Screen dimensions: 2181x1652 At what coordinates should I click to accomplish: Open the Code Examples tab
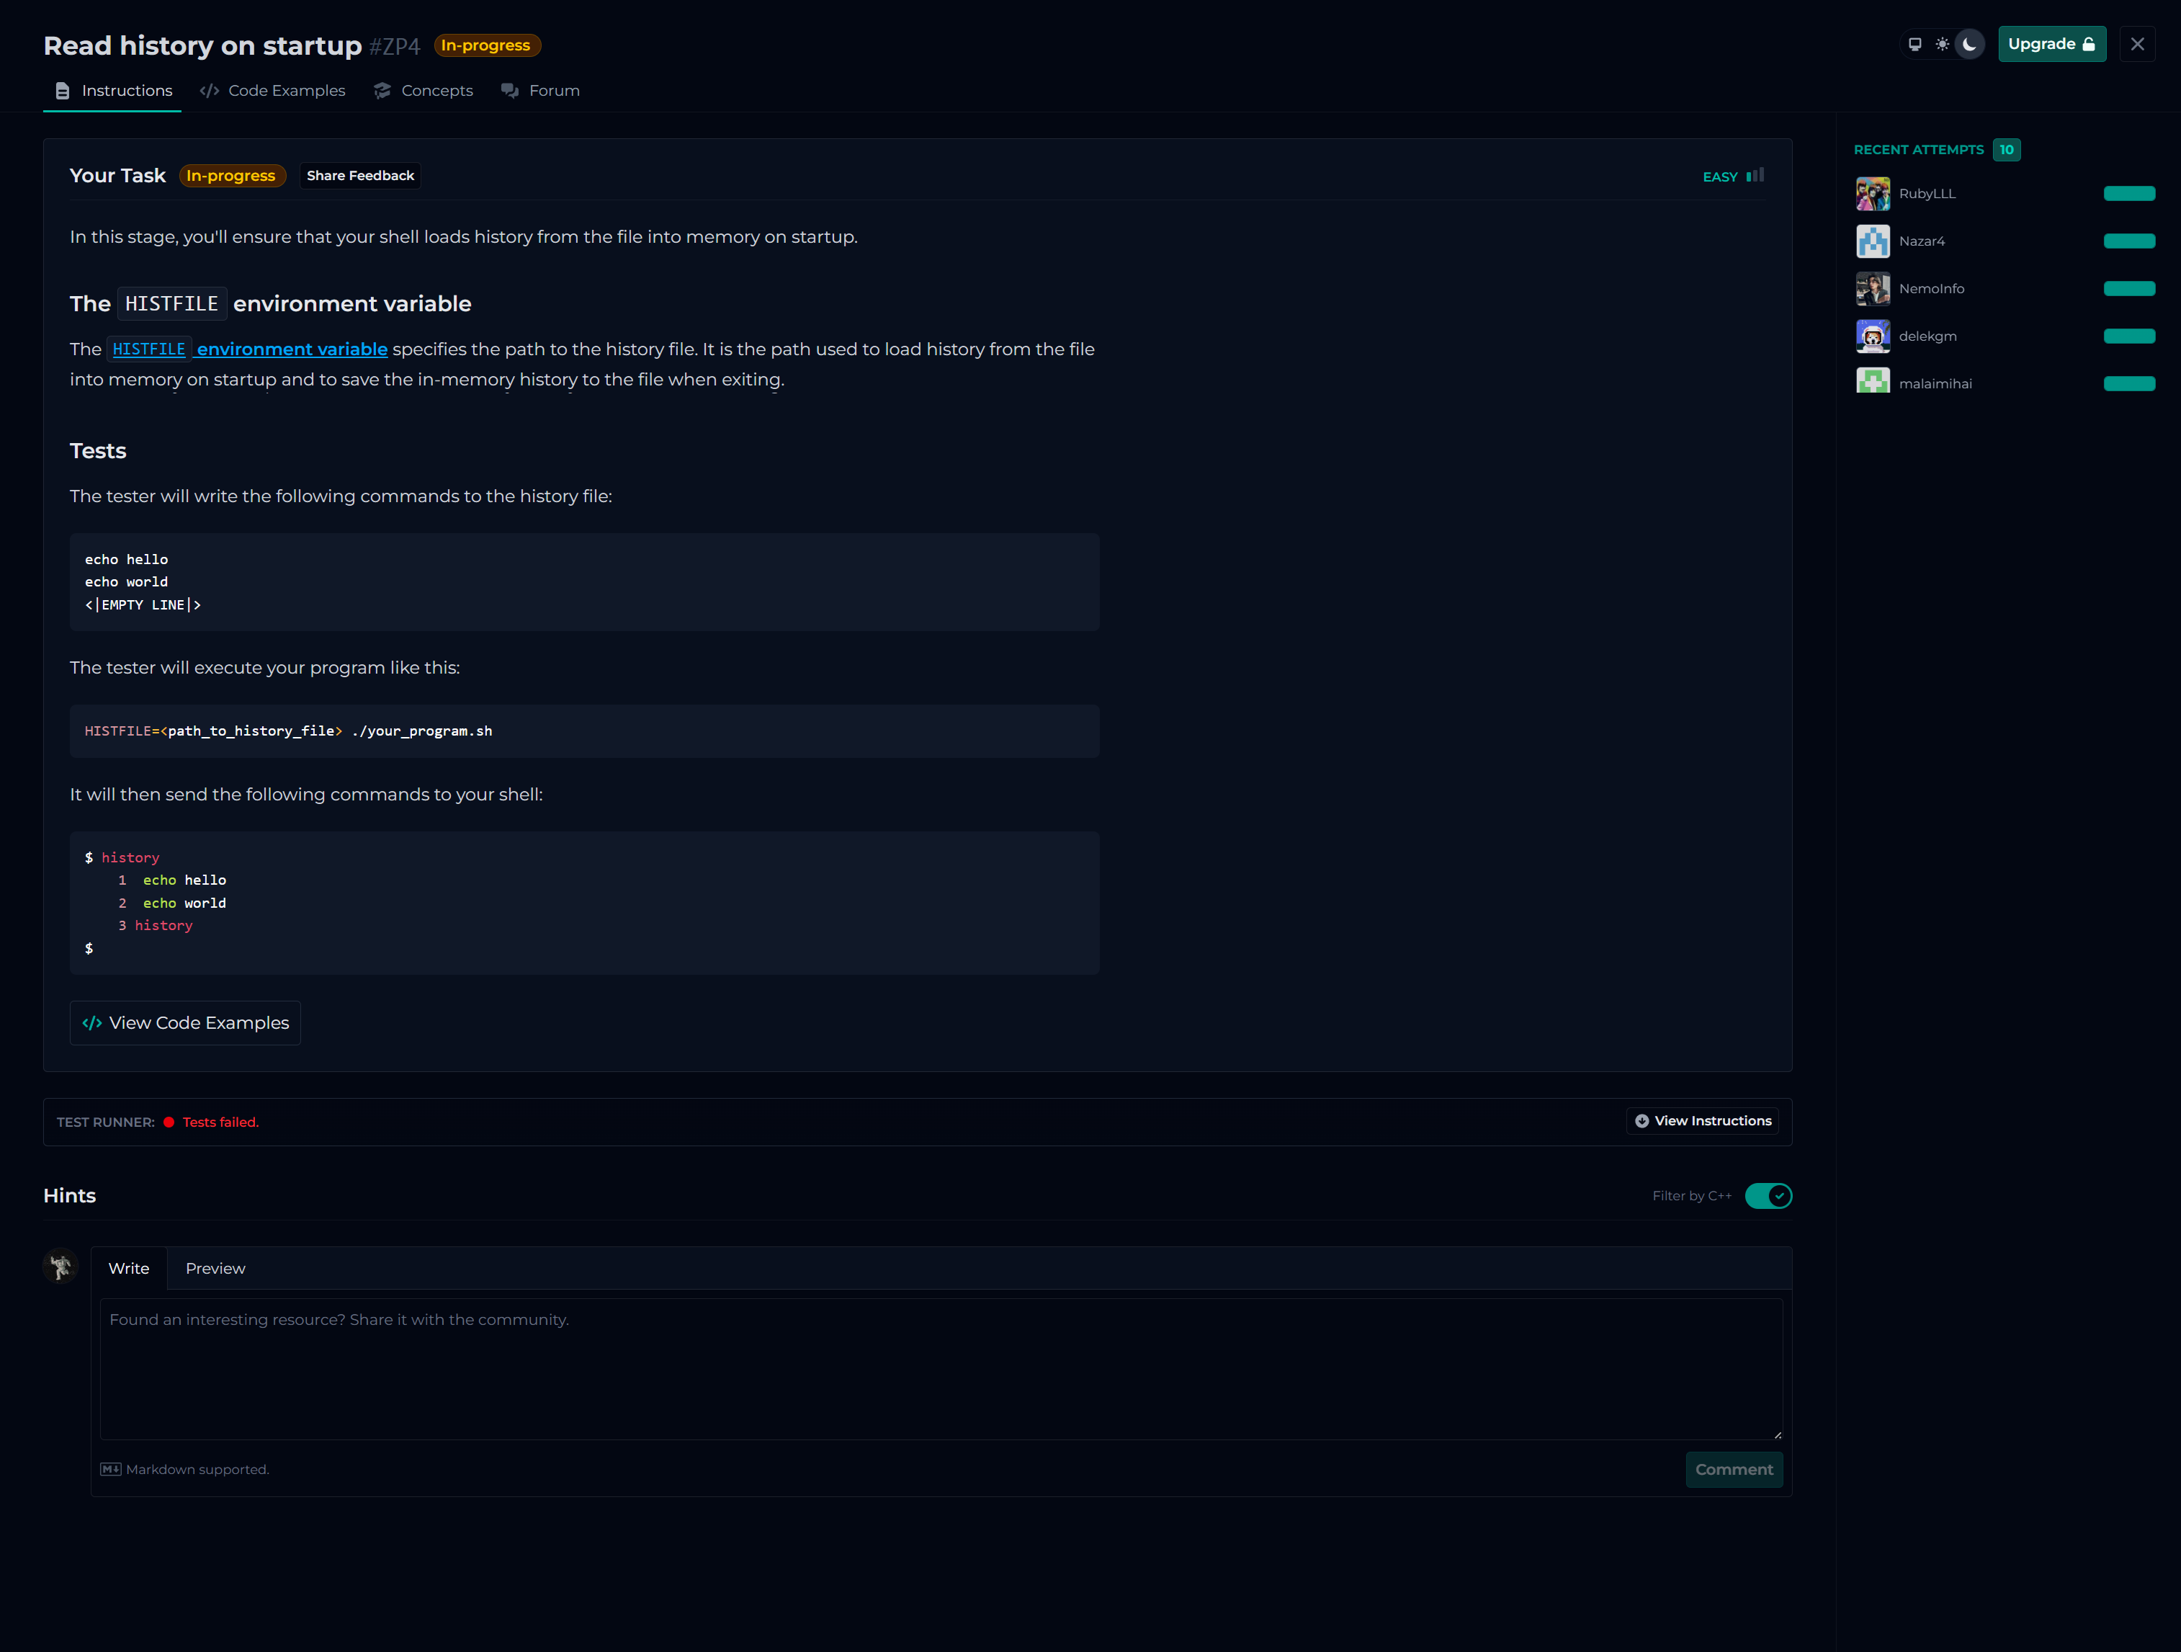(273, 91)
